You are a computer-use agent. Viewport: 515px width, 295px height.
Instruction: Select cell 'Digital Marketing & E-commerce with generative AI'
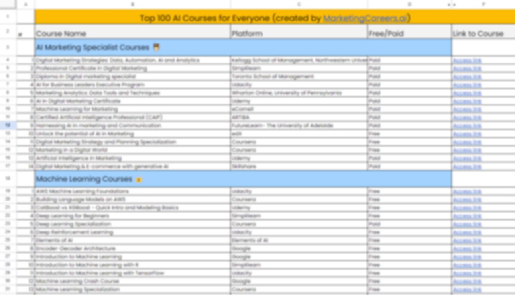tap(132, 166)
